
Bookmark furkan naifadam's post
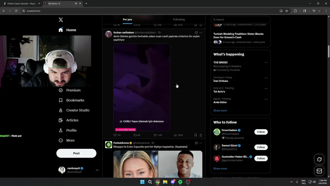[196, 135]
